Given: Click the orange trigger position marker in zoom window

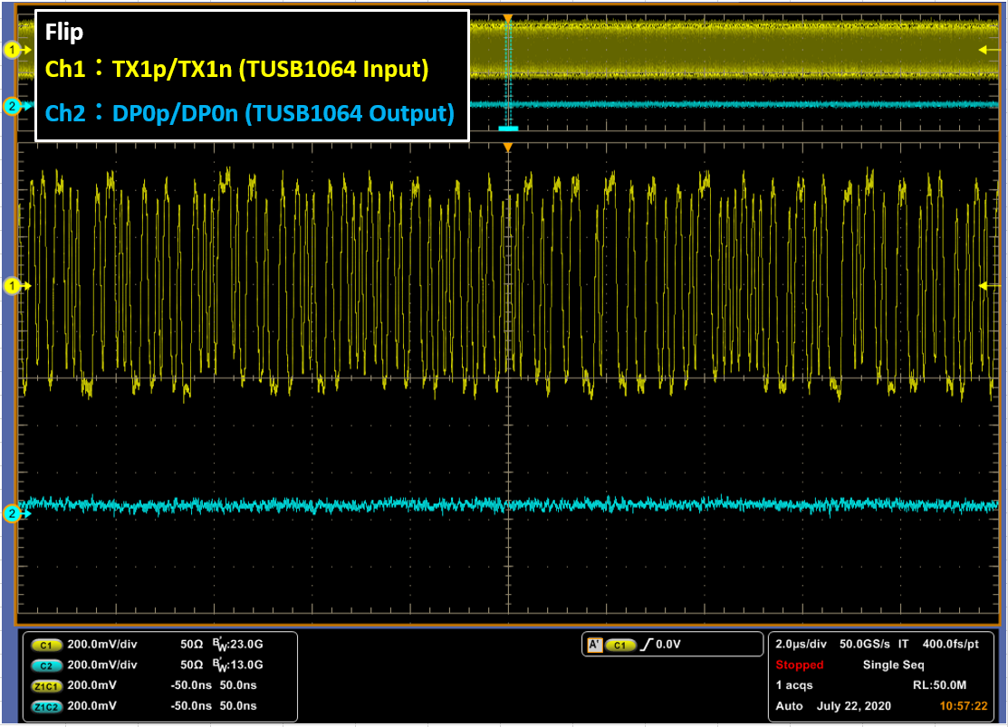Looking at the screenshot, I should pos(508,148).
